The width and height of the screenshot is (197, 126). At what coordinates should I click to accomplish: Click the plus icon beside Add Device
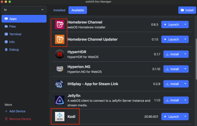click(6, 111)
